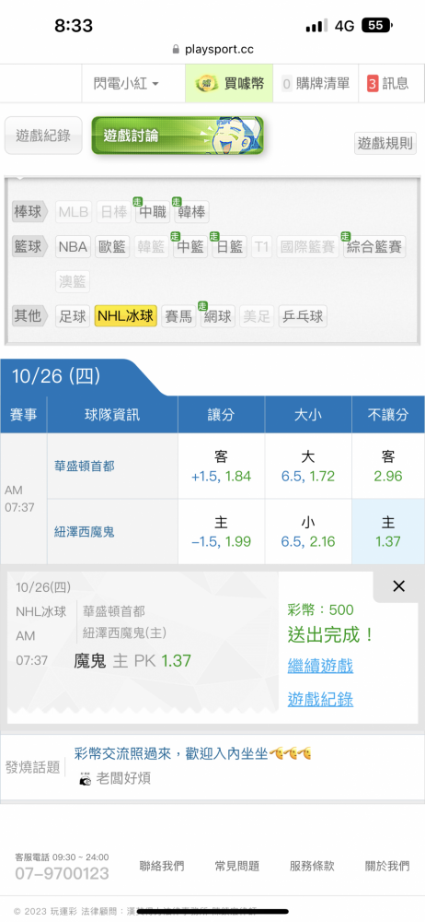This screenshot has width=425, height=922.
Task: Open the 訊息 messages with red badge
Action: (x=387, y=84)
